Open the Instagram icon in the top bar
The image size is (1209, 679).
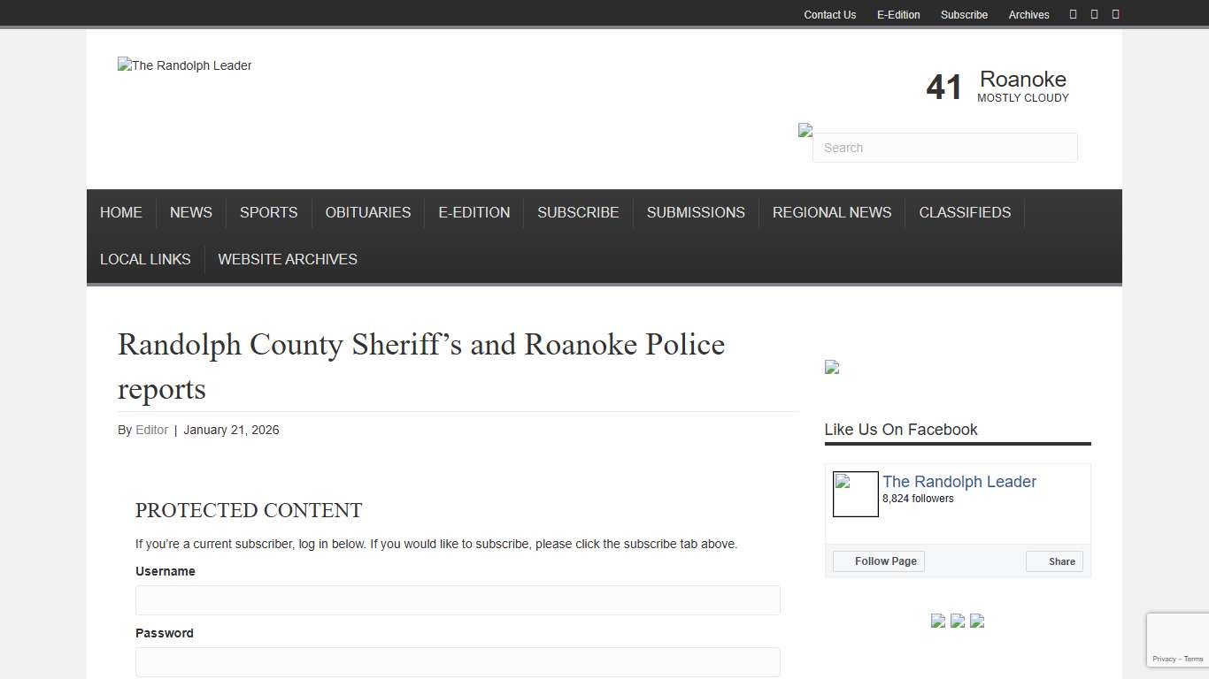tap(1115, 13)
